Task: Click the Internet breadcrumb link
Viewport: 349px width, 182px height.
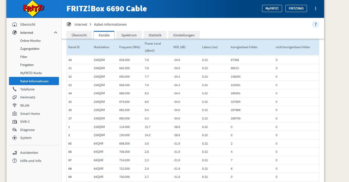Action: click(81, 25)
